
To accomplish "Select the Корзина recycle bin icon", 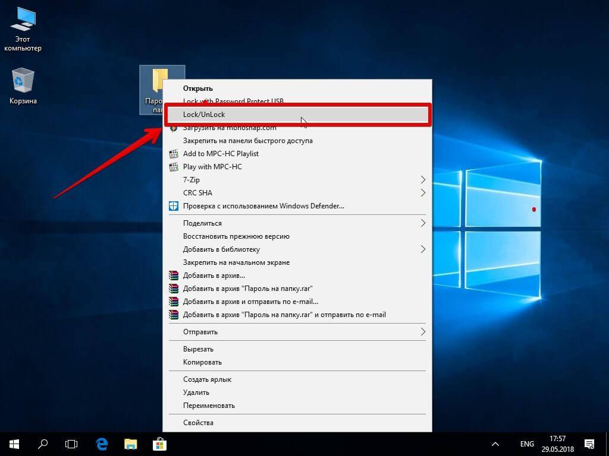I will tap(23, 85).
